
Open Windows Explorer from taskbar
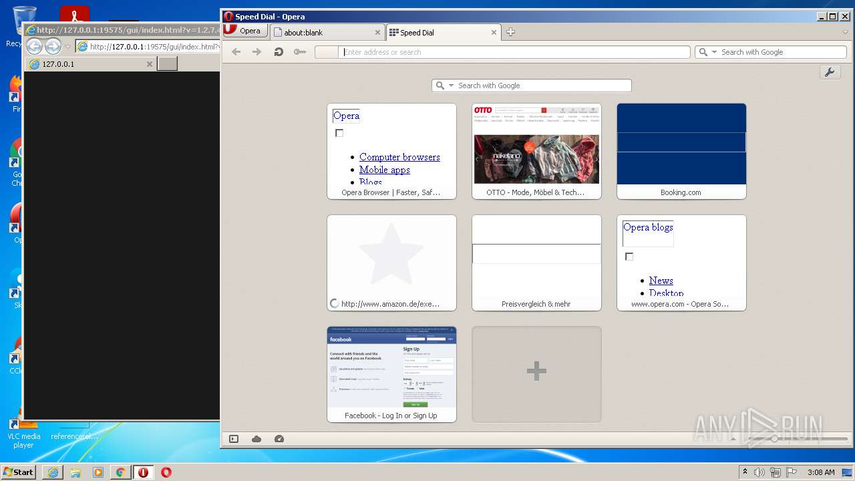(75, 472)
